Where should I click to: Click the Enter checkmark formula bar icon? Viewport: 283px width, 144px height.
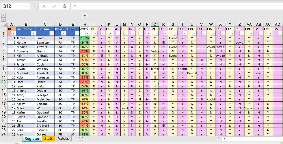point(54,6)
